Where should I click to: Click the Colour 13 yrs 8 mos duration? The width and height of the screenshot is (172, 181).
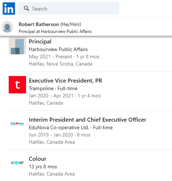[x=43, y=167]
